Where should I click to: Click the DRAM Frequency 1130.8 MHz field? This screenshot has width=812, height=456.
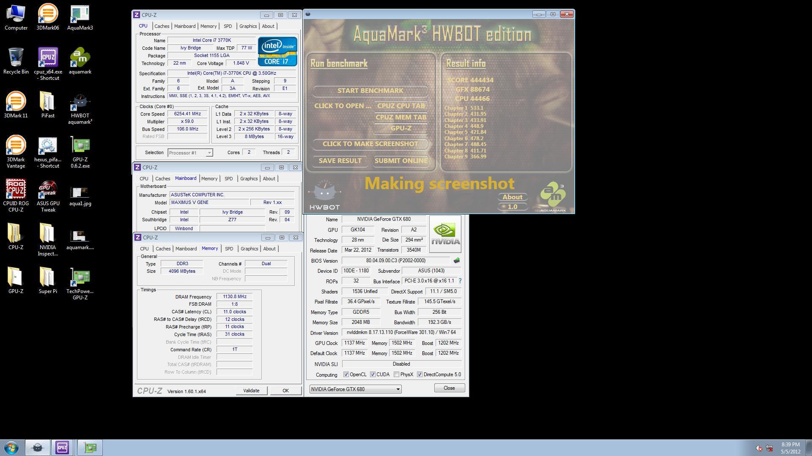234,297
